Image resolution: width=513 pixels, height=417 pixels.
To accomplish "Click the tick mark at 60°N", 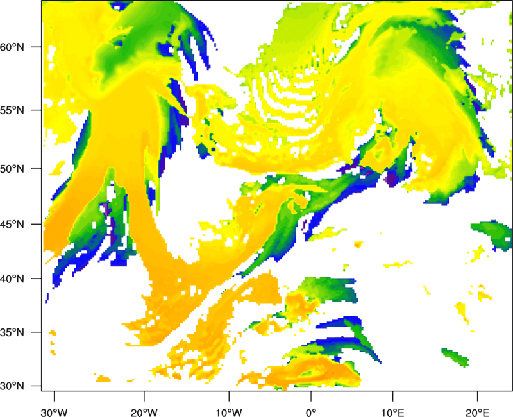I will click(x=37, y=47).
